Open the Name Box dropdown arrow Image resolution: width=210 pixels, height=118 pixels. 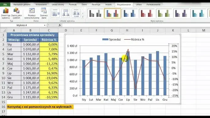(45, 25)
